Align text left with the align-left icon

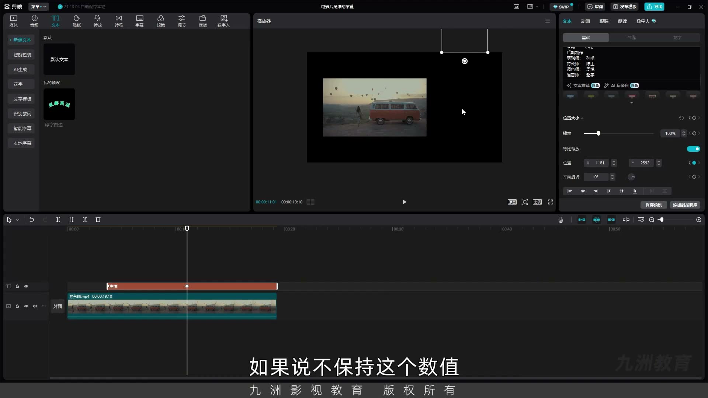(570, 191)
